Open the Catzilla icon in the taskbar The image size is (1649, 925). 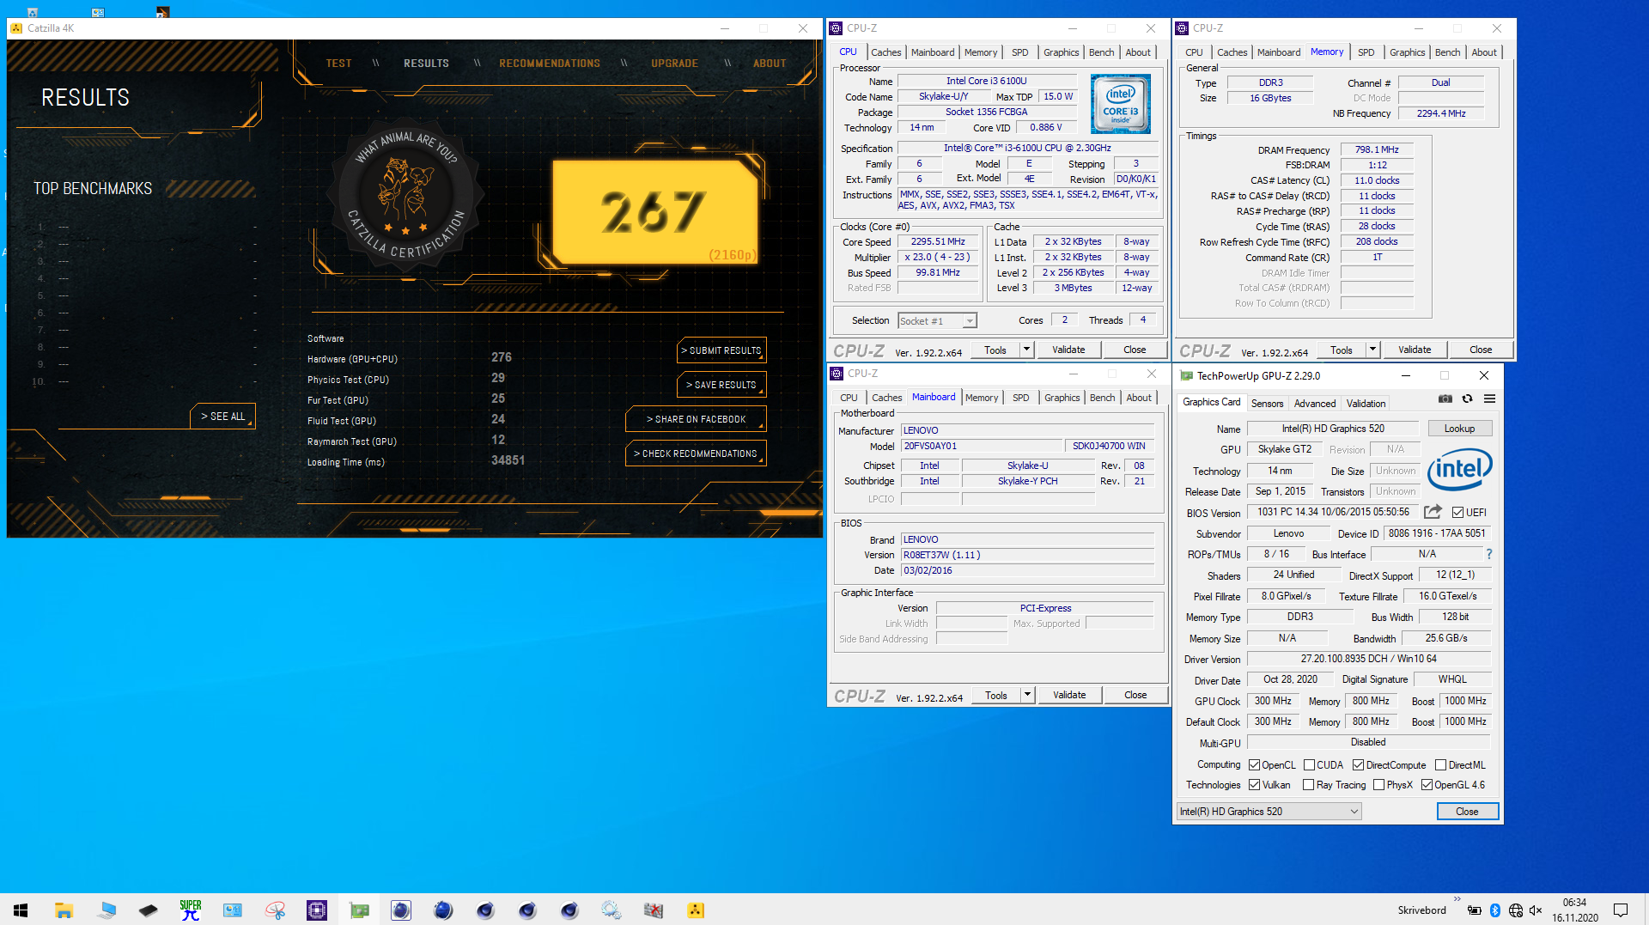click(696, 910)
